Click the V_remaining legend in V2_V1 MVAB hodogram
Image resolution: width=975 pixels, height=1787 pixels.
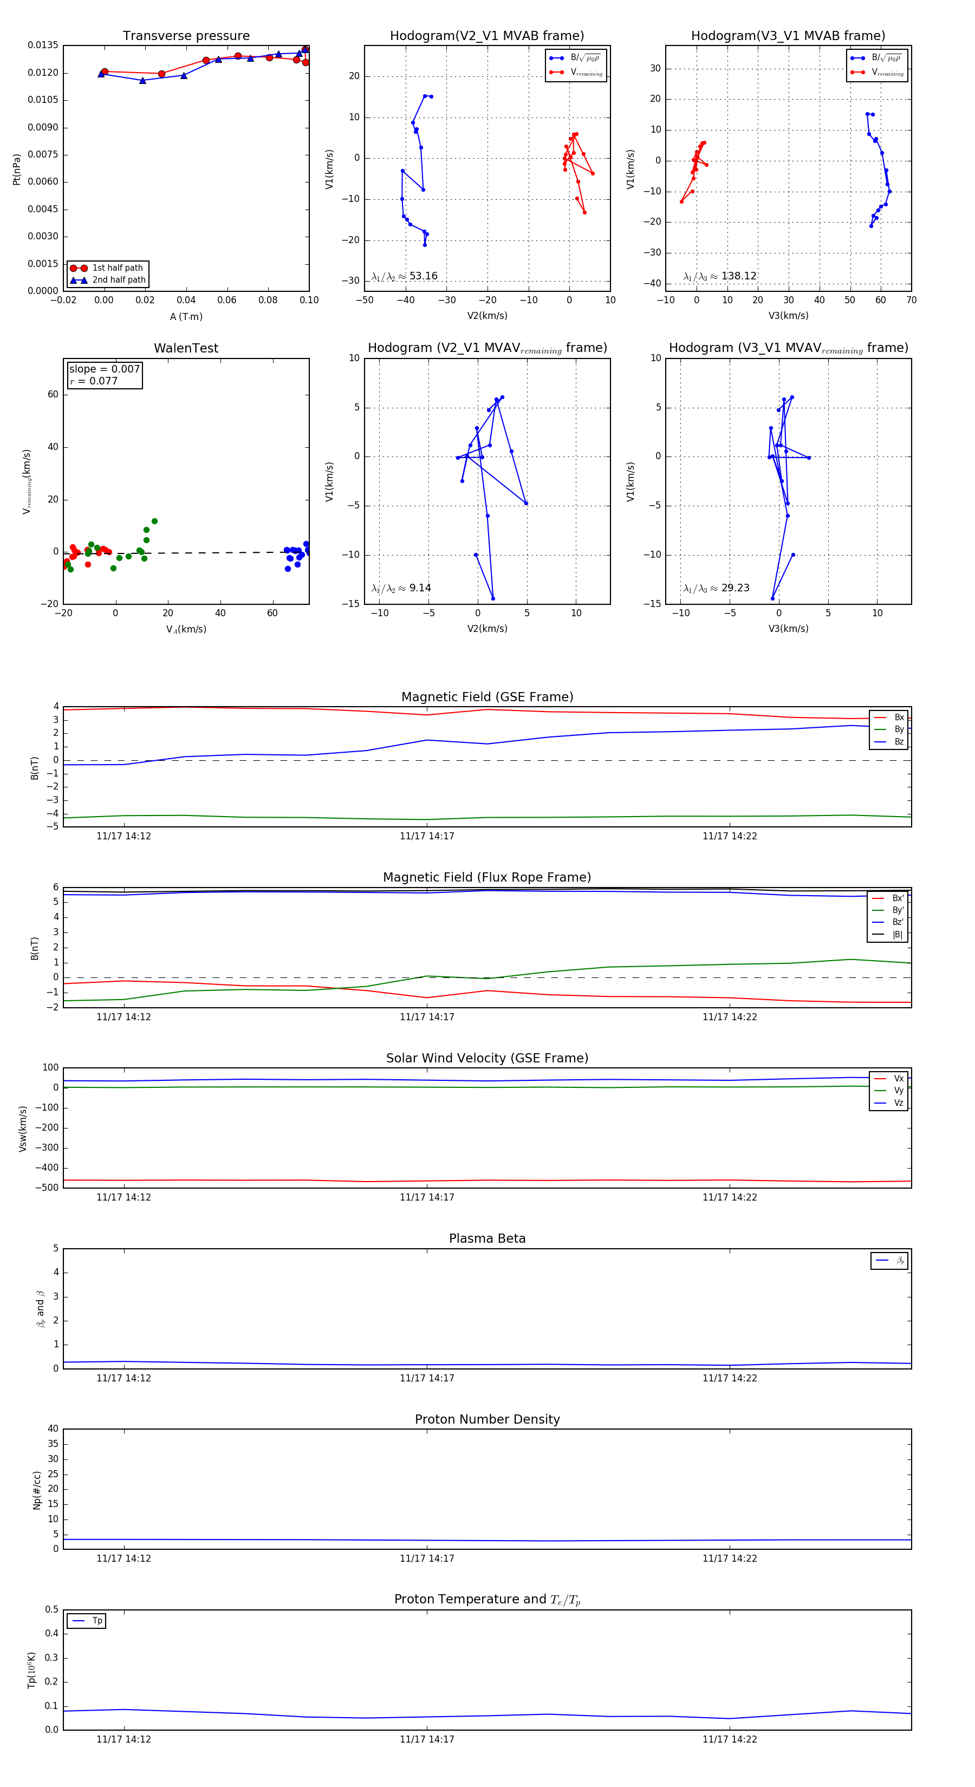[576, 72]
